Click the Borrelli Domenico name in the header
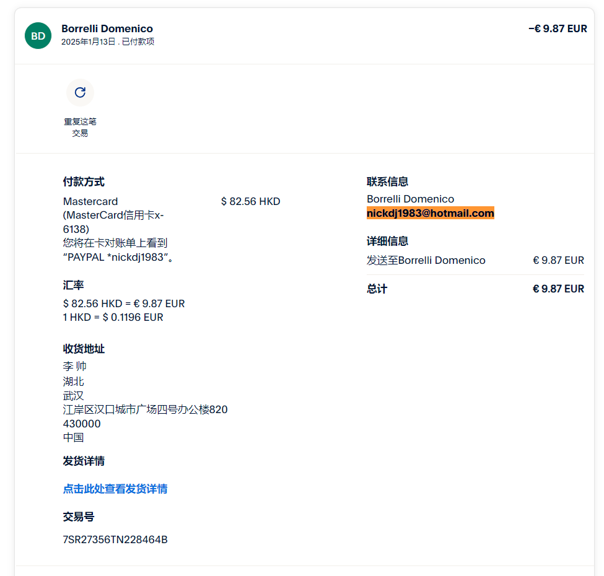 (x=107, y=28)
